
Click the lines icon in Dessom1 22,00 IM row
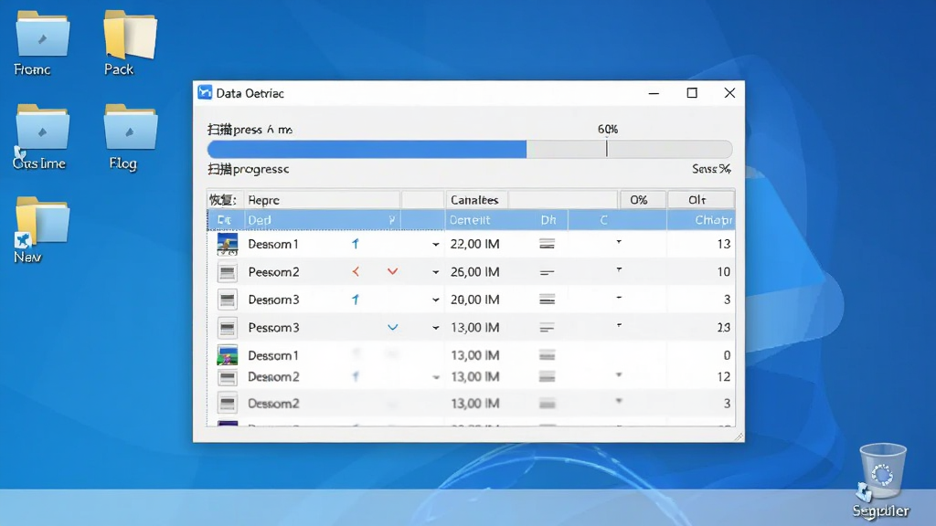point(547,244)
